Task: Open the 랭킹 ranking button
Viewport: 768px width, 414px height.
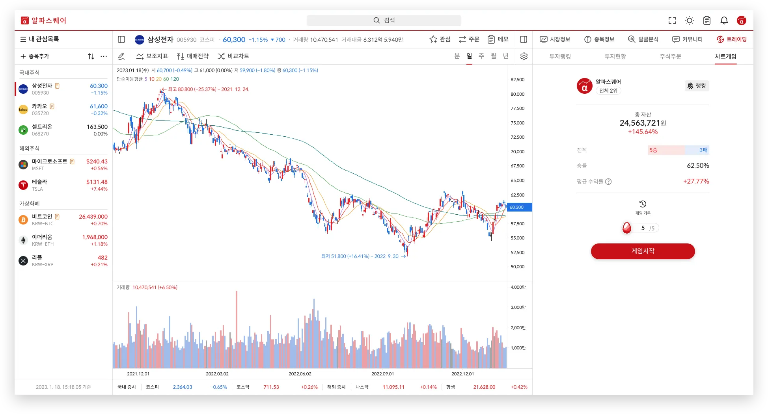Action: 697,86
